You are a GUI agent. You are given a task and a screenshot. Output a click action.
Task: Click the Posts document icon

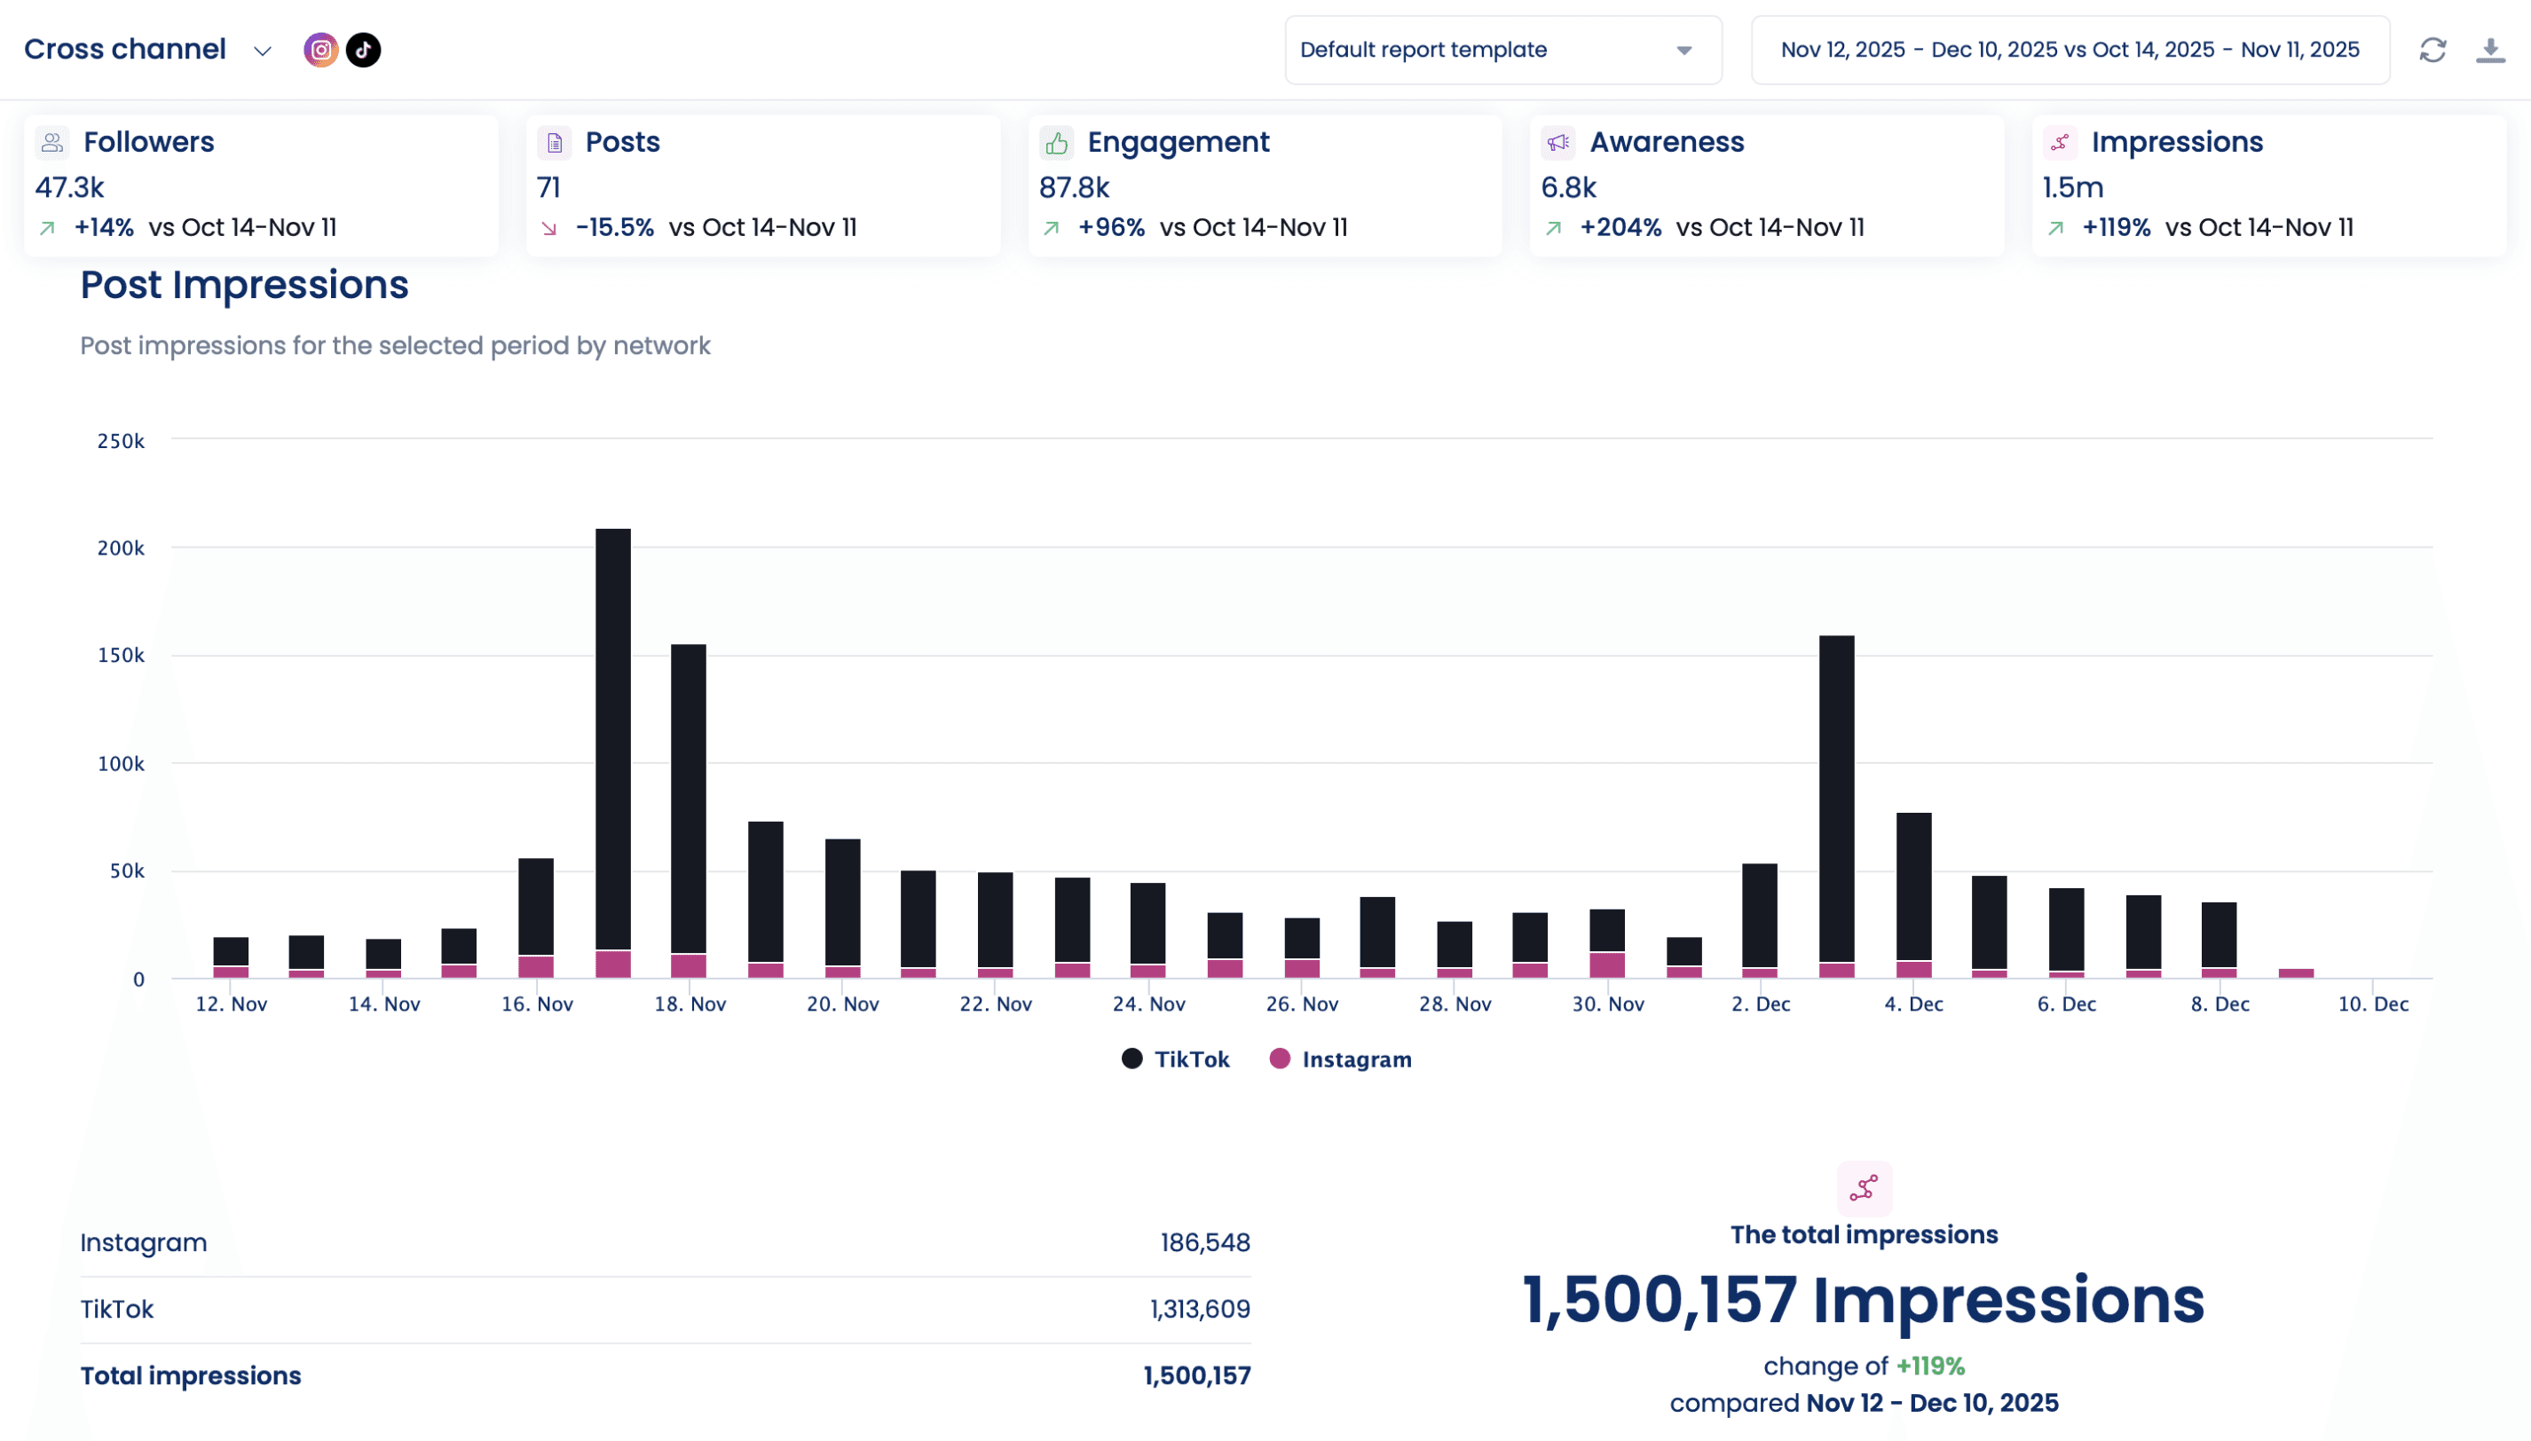(x=555, y=143)
